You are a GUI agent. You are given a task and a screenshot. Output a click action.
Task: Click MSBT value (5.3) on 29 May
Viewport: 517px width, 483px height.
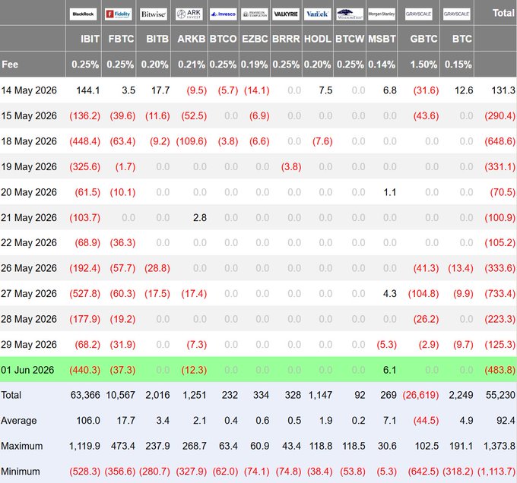tap(386, 344)
